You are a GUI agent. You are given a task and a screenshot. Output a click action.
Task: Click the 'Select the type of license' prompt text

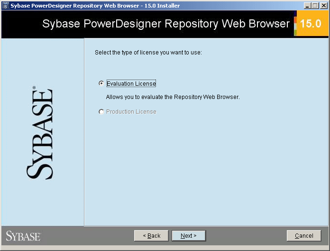point(148,53)
